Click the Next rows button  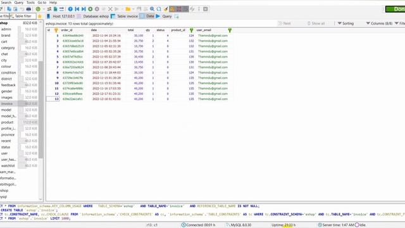tap(284, 23)
